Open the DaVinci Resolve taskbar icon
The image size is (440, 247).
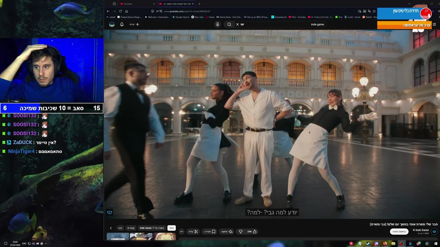pyautogui.click(x=427, y=244)
